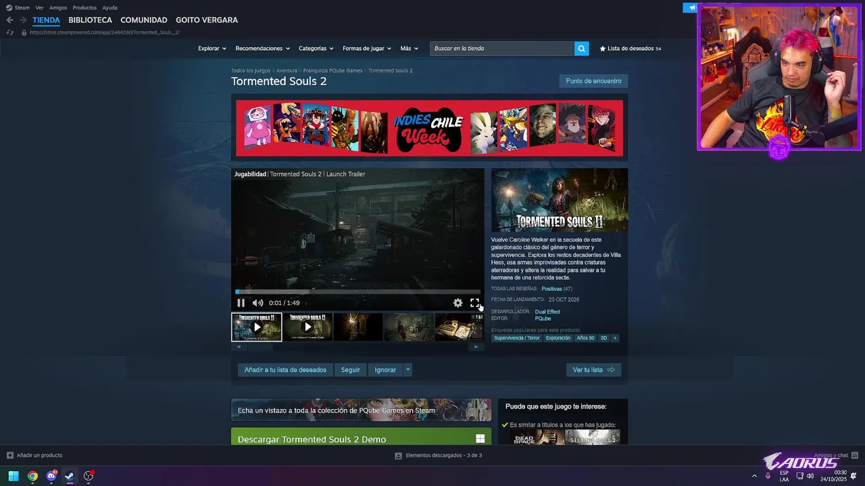Open Amigos y chat icon

[x=855, y=456]
